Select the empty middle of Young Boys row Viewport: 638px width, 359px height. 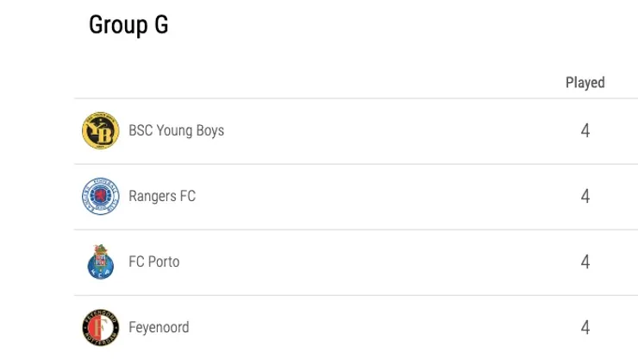point(388,131)
